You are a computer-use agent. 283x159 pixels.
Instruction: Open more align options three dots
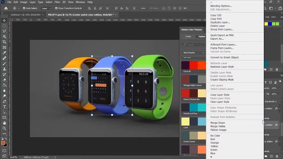pyautogui.click(x=143, y=8)
